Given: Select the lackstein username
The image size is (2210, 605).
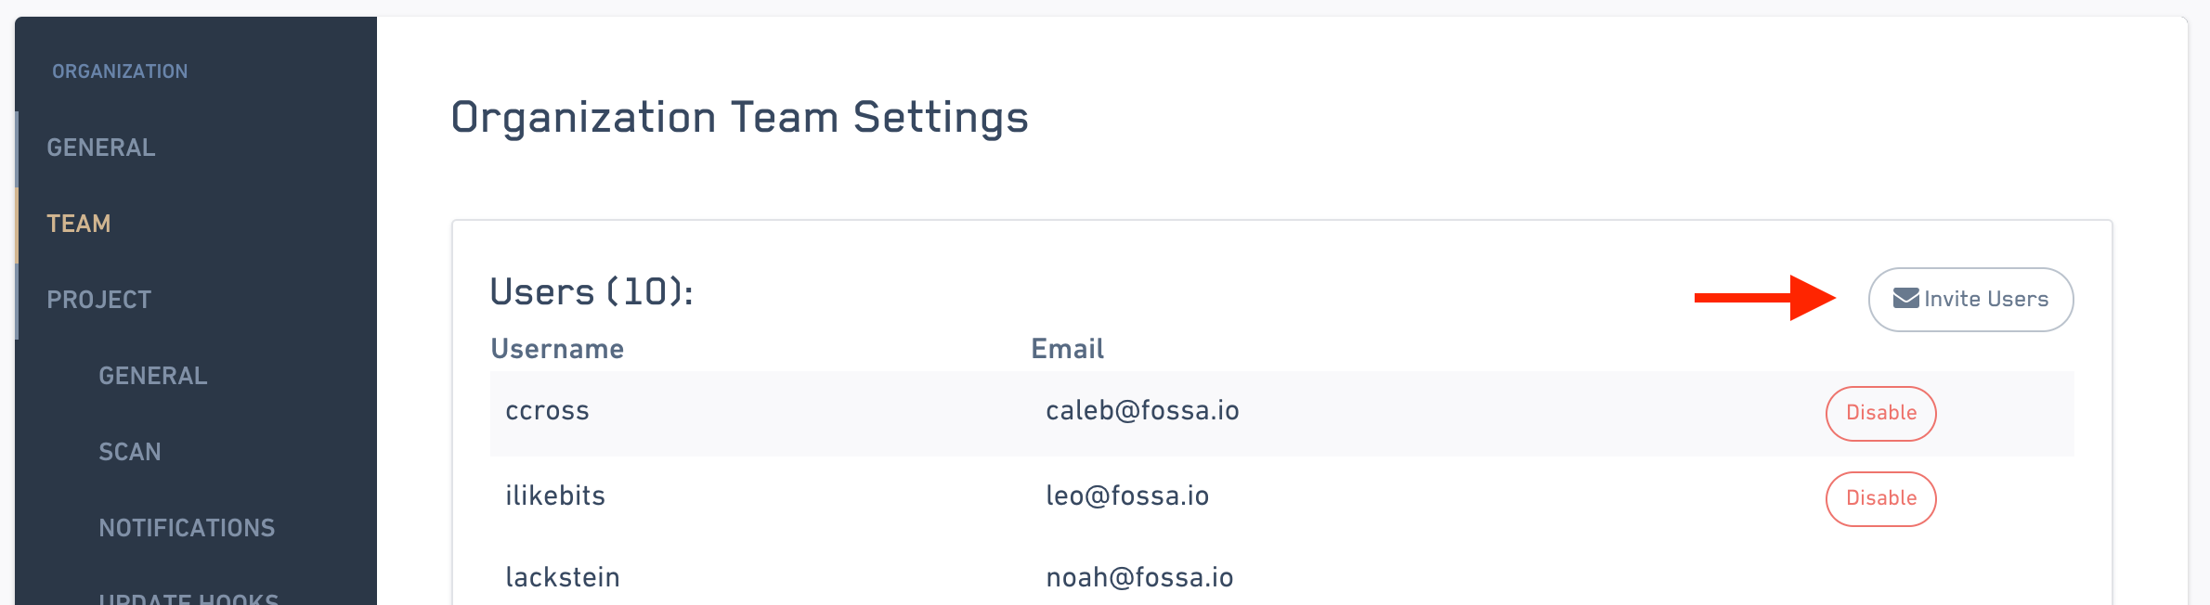Looking at the screenshot, I should [x=562, y=578].
